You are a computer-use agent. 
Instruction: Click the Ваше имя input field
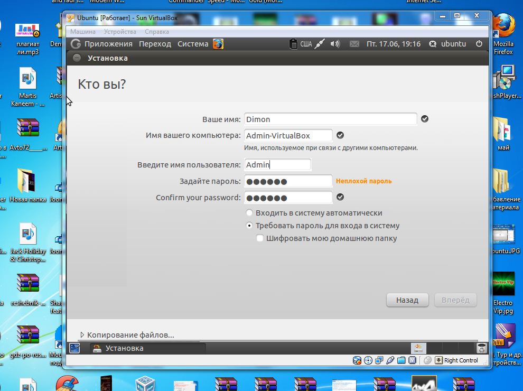coord(330,119)
